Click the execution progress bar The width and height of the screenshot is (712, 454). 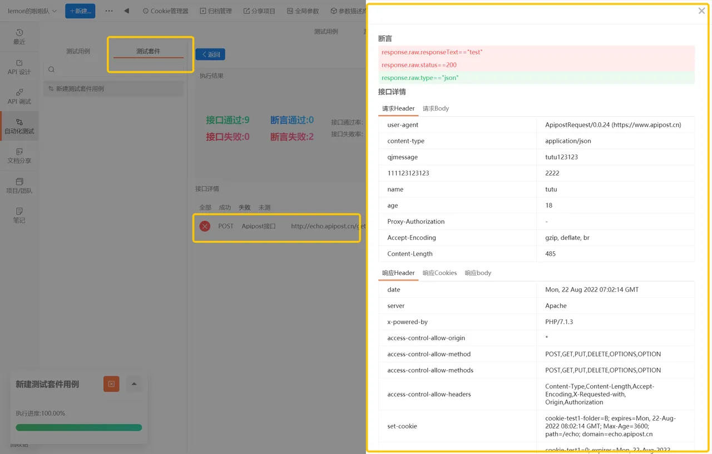pyautogui.click(x=79, y=427)
